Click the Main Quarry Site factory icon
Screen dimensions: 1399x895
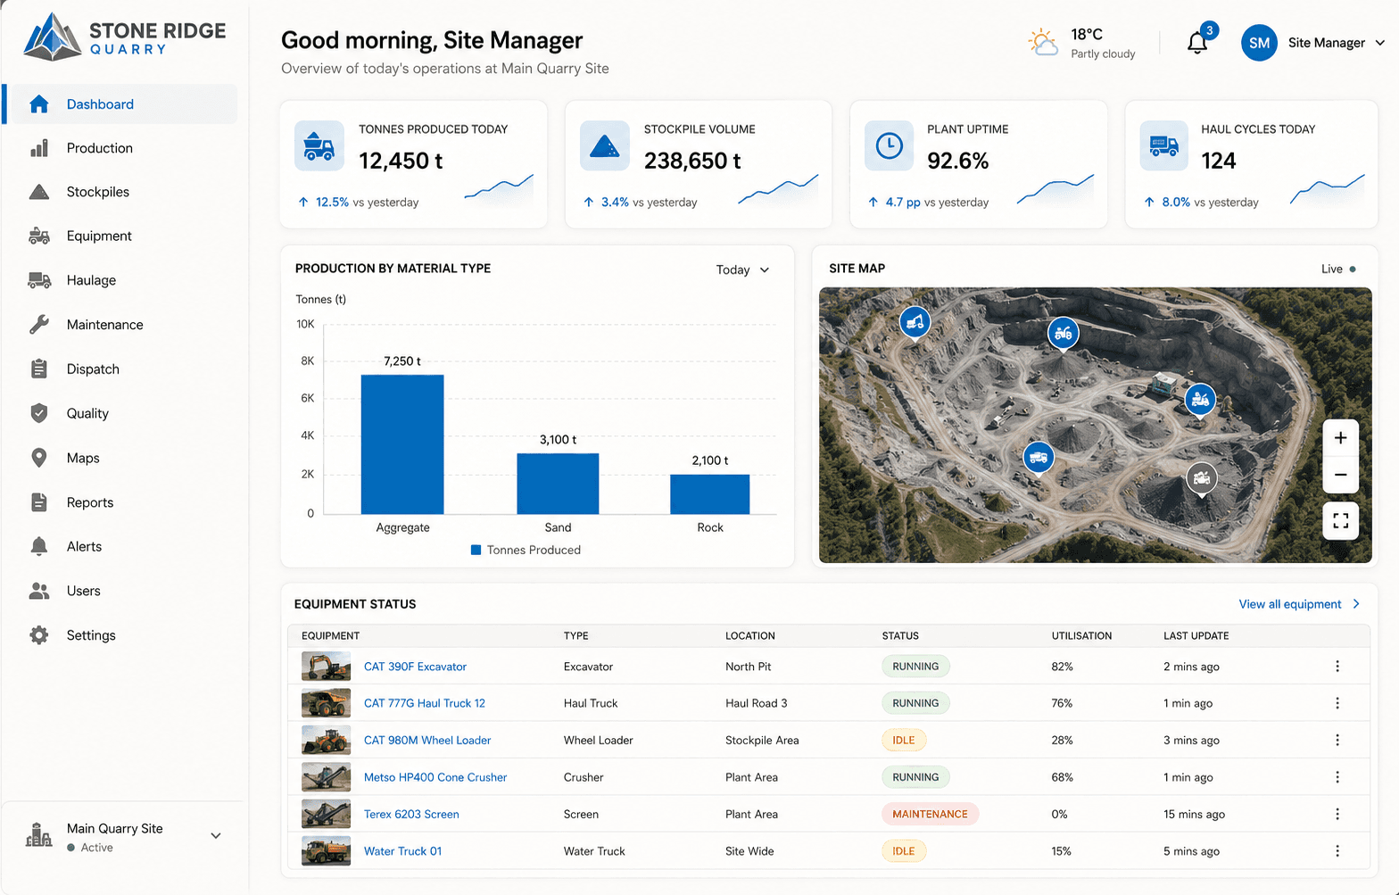[38, 835]
